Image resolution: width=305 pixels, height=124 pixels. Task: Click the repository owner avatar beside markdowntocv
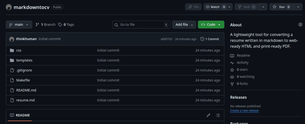coord(9,7)
